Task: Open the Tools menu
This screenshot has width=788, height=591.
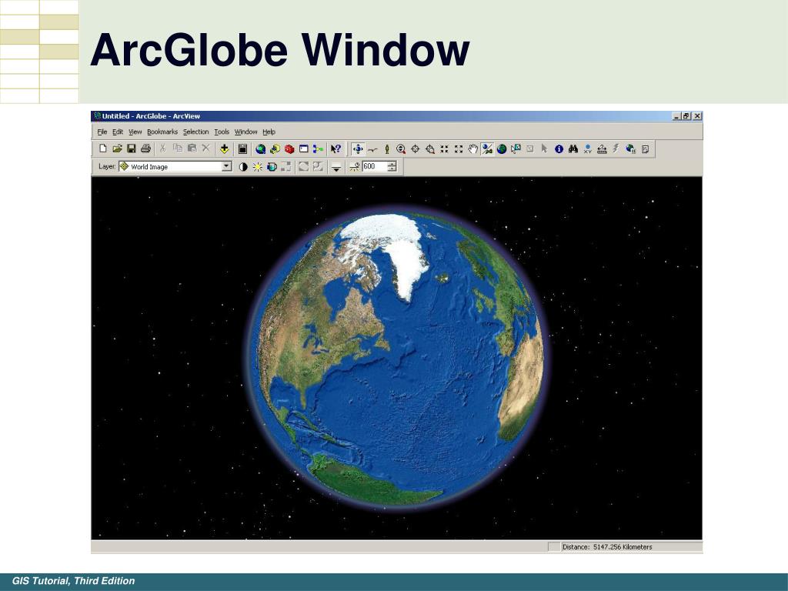Action: point(222,132)
